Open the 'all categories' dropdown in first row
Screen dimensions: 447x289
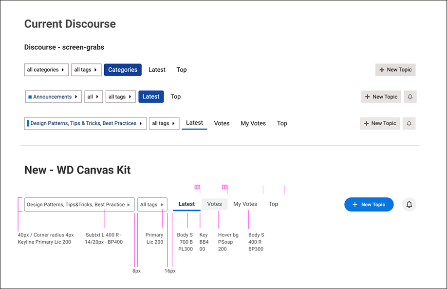[x=46, y=70]
